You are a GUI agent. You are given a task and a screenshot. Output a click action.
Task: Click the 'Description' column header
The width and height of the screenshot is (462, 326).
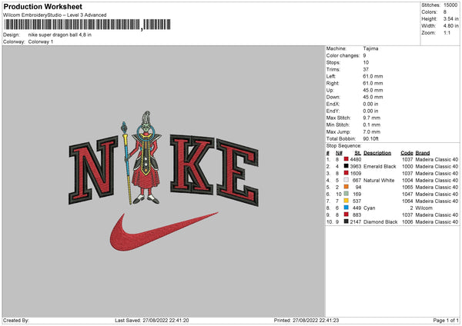pos(377,153)
